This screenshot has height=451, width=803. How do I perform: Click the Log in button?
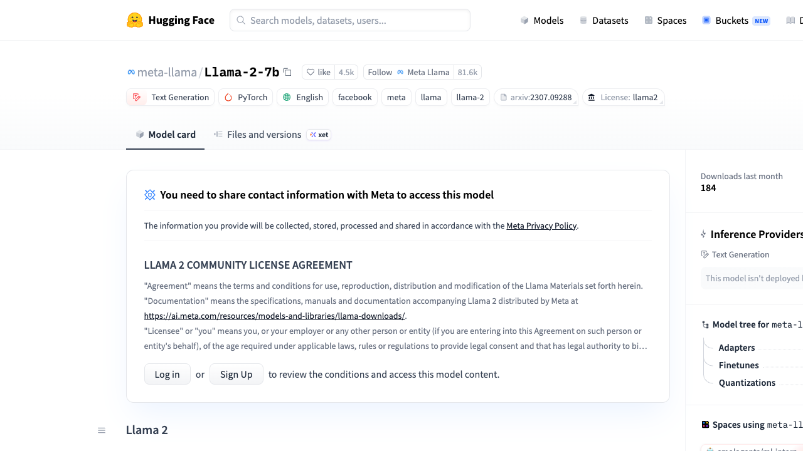tap(167, 374)
